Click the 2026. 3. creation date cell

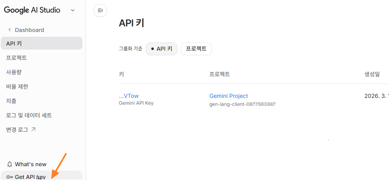377,96
